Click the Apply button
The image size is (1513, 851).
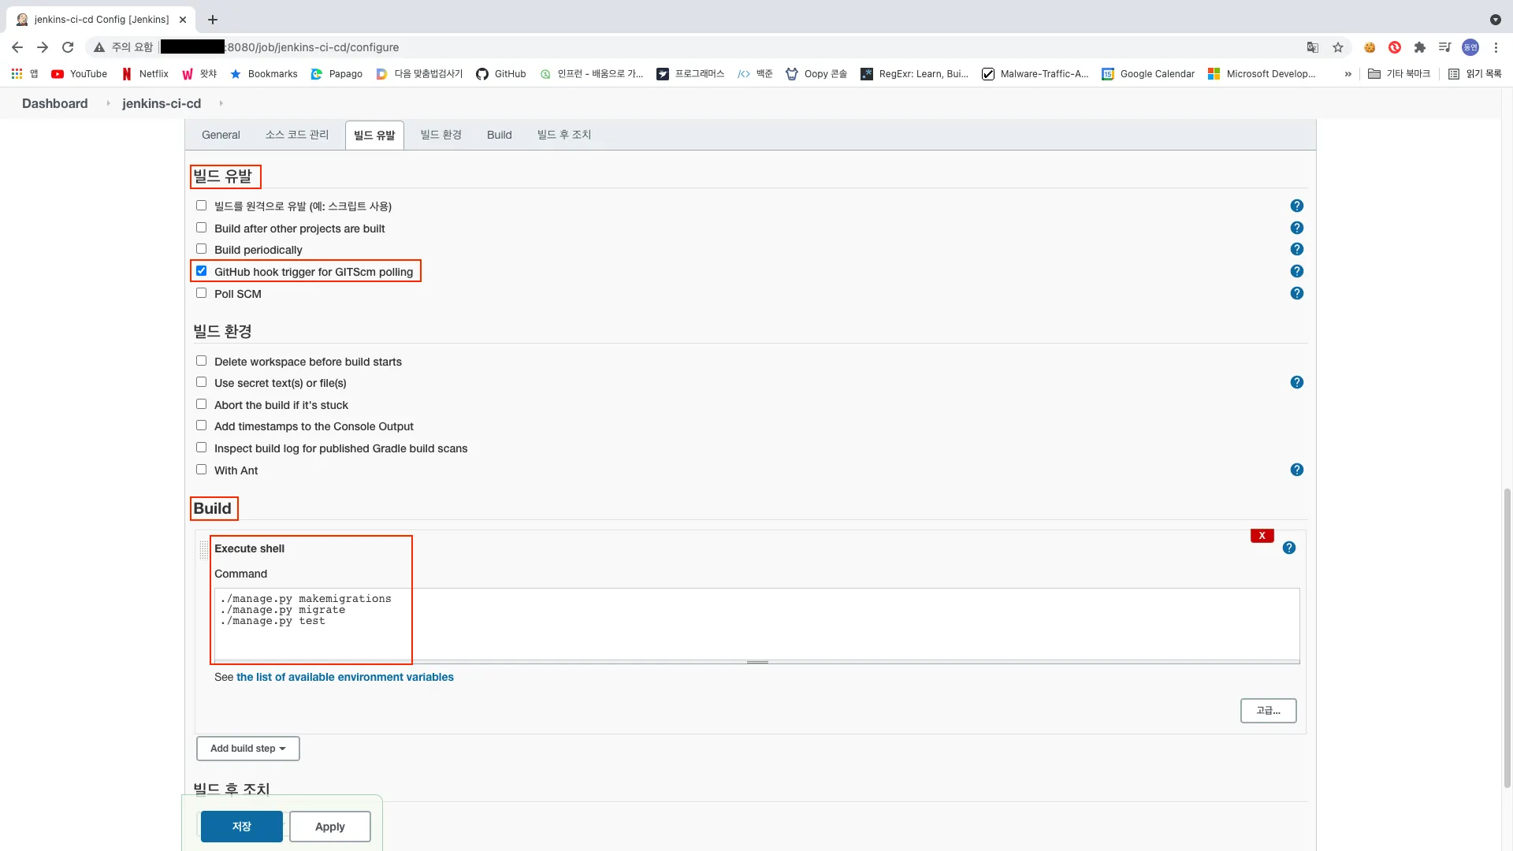tap(329, 827)
